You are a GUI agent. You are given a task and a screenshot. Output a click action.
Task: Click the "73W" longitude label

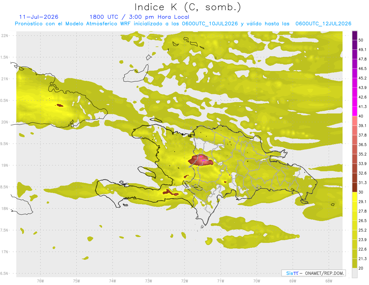click(x=149, y=281)
